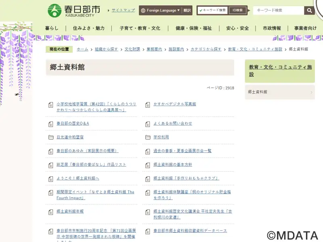Open the 春日部の歴史Q&A link

pos(73,123)
